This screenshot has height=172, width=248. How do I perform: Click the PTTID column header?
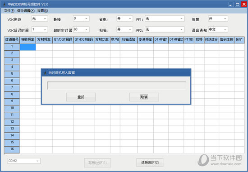189,40
